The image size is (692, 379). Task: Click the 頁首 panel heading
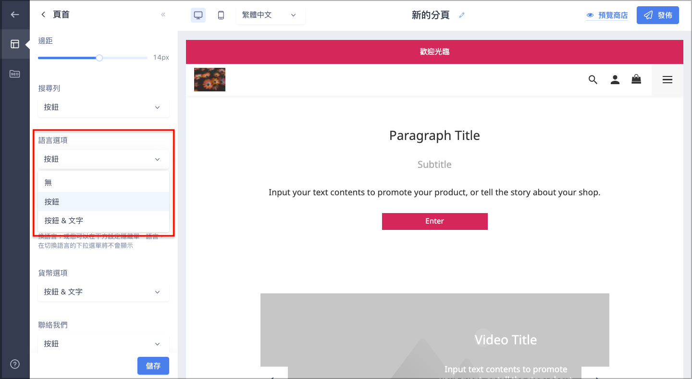pyautogui.click(x=61, y=14)
